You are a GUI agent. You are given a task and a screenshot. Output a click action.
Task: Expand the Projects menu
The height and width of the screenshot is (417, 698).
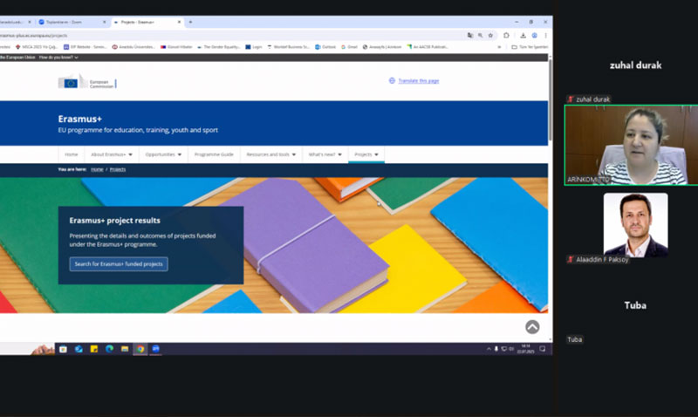pos(366,154)
